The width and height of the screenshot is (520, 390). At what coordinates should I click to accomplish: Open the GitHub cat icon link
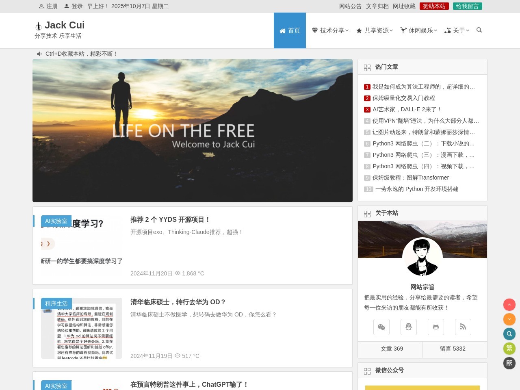tap(436, 327)
